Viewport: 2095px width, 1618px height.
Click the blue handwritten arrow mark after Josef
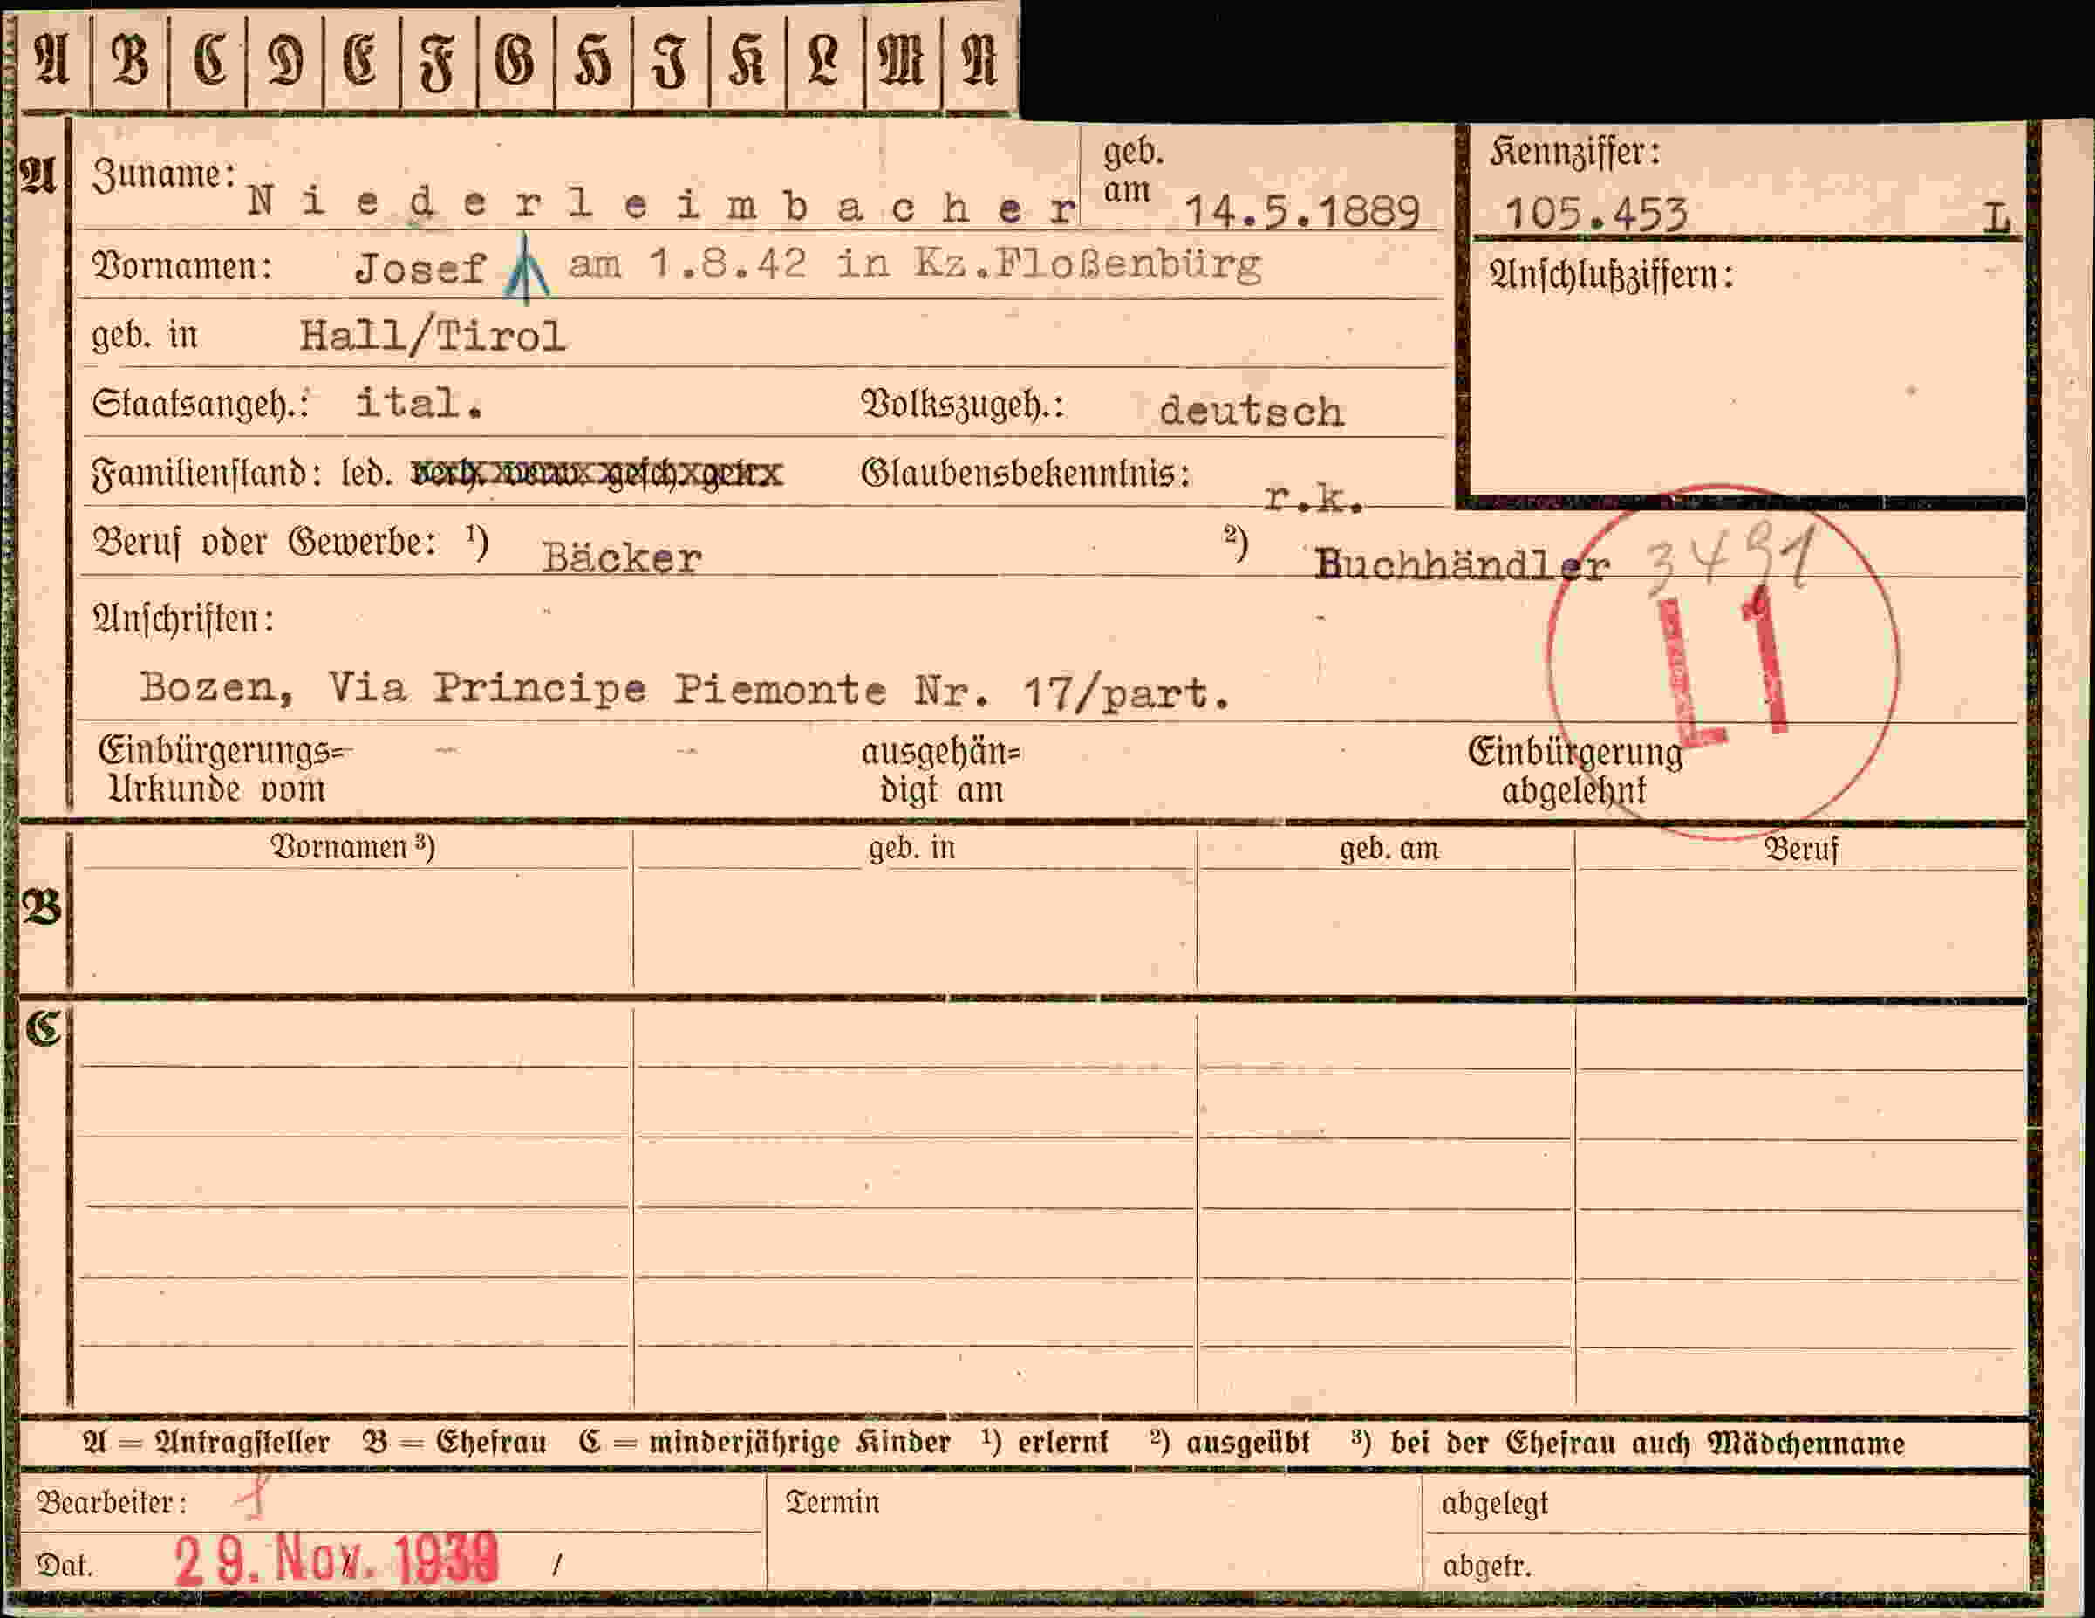526,269
